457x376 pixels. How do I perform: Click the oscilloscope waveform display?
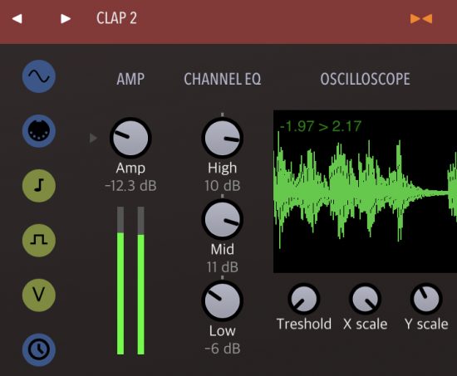tap(366, 192)
